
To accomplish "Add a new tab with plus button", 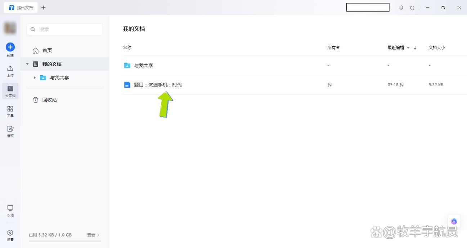I will [x=43, y=8].
